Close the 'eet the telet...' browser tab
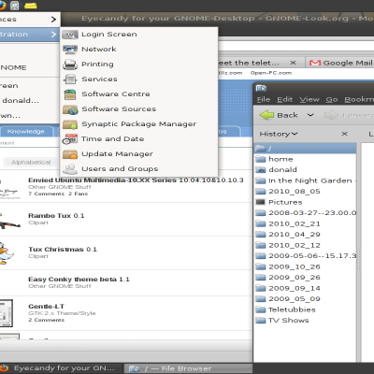374x374 pixels. pyautogui.click(x=293, y=63)
